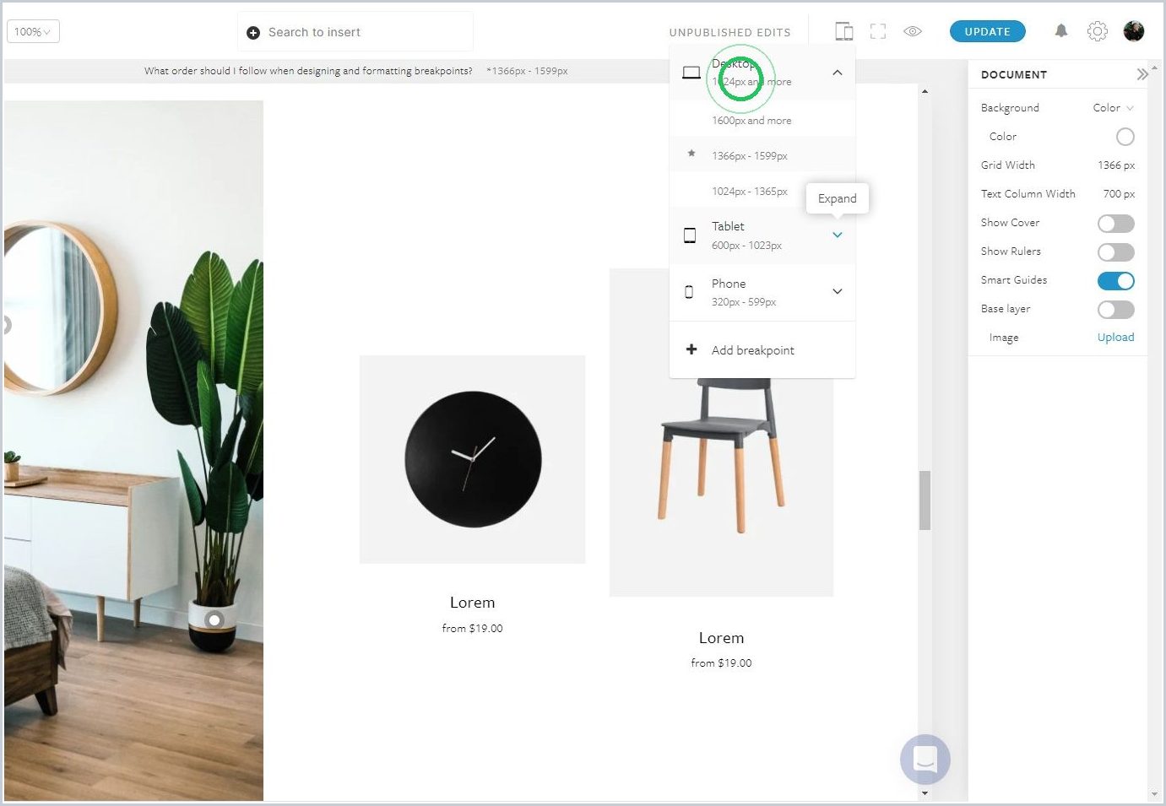Open the chat support bubble
The width and height of the screenshot is (1166, 806).
925,759
